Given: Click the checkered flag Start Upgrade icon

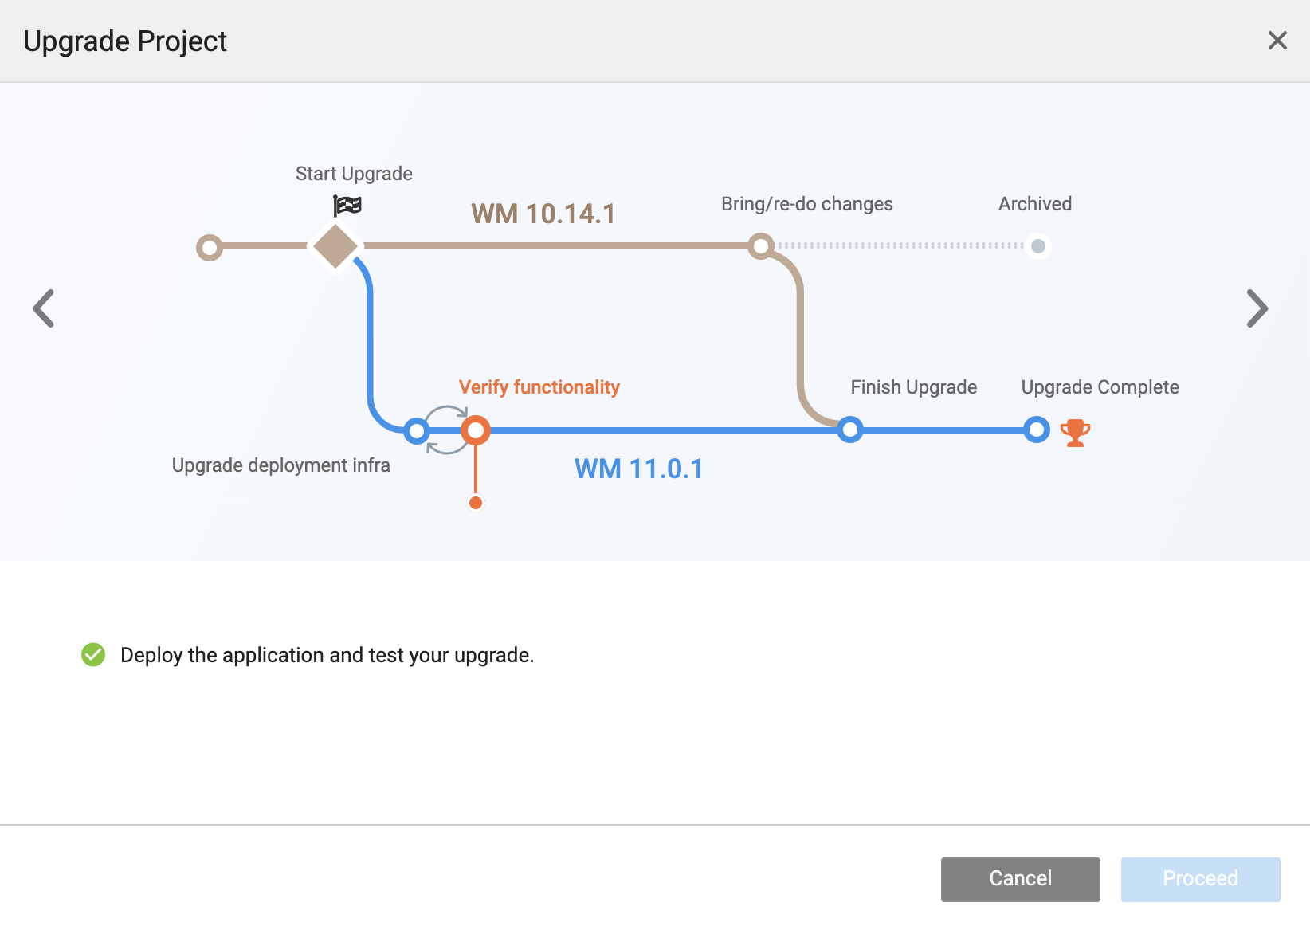Looking at the screenshot, I should click(x=347, y=206).
